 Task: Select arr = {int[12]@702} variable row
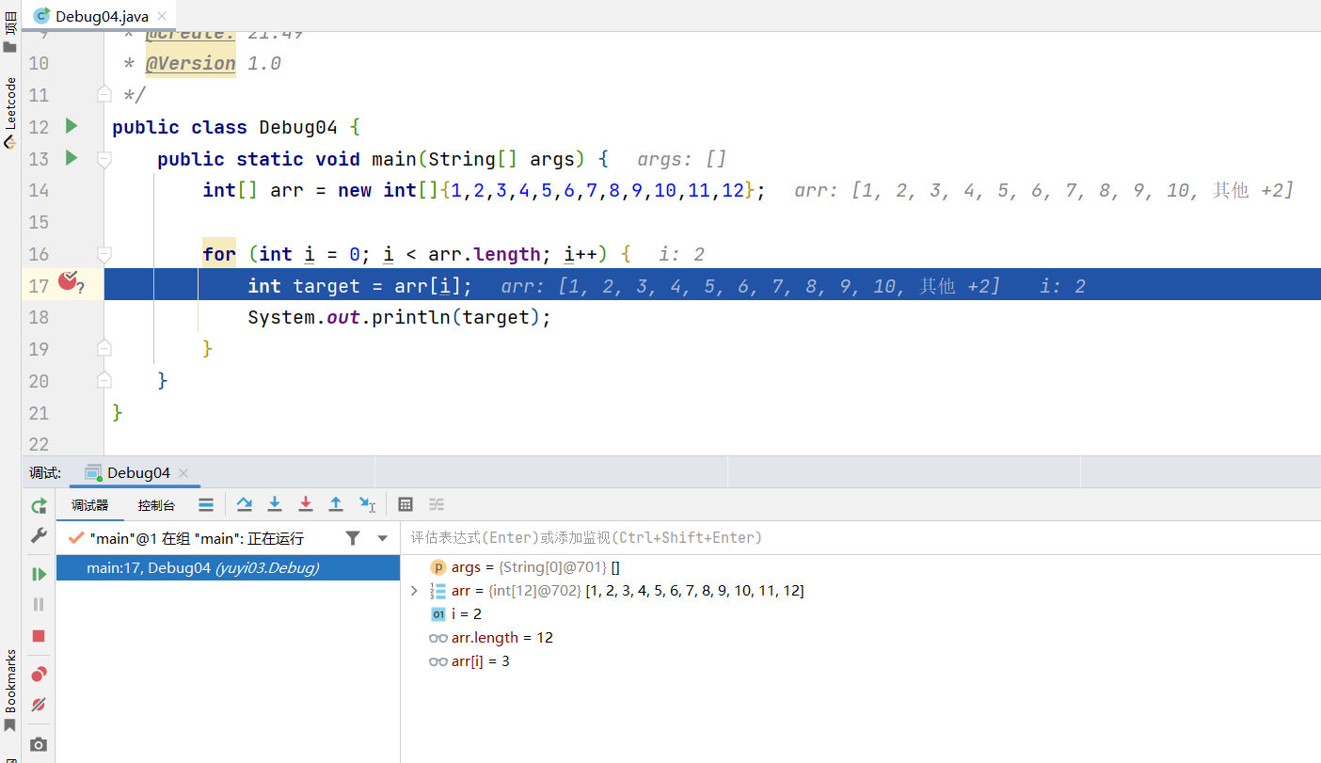(x=861, y=591)
